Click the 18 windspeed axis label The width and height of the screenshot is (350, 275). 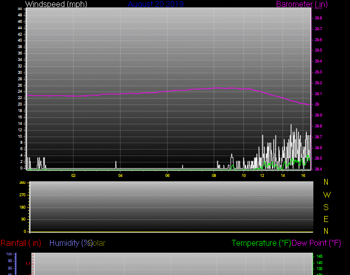point(20,111)
